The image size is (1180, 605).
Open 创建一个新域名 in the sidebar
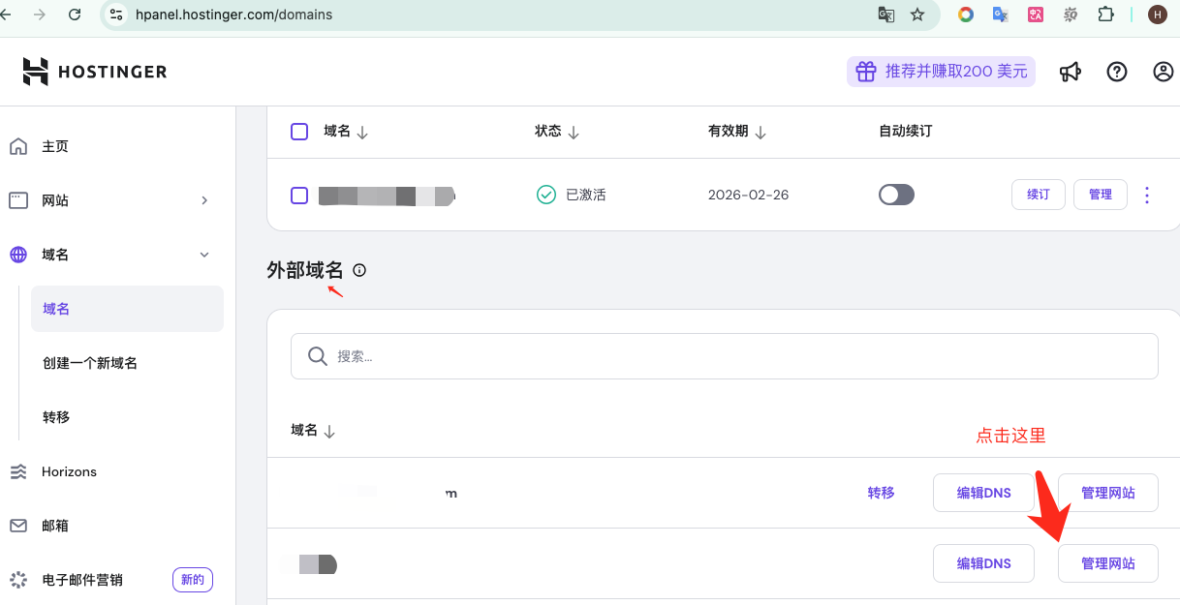pyautogui.click(x=90, y=363)
